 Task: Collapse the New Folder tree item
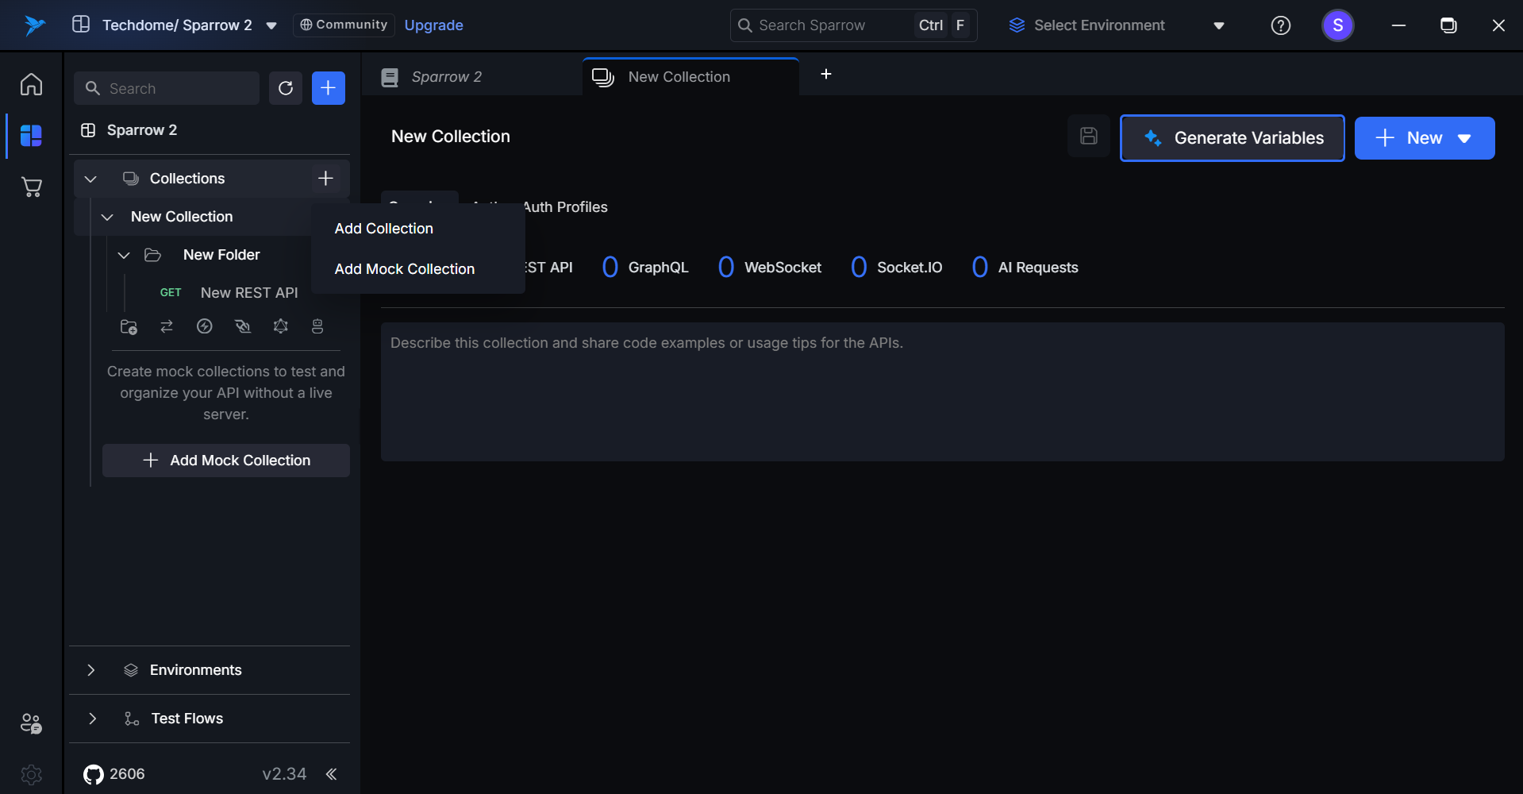point(124,255)
